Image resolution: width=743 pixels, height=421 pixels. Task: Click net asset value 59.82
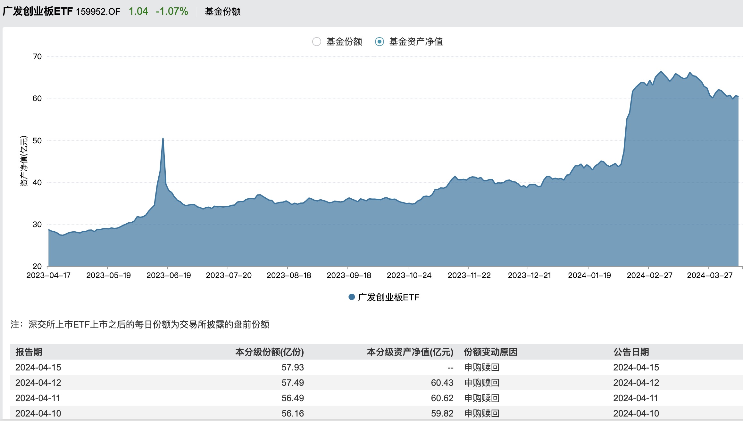442,413
